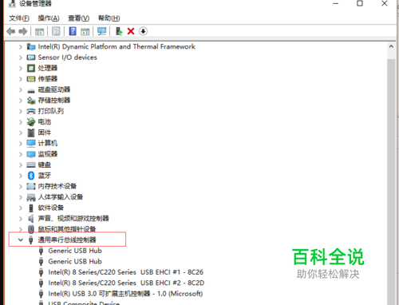Screen dimensions: 399x305
Task: Click the blue Help toolbar icon
Action: pyautogui.click(x=73, y=31)
